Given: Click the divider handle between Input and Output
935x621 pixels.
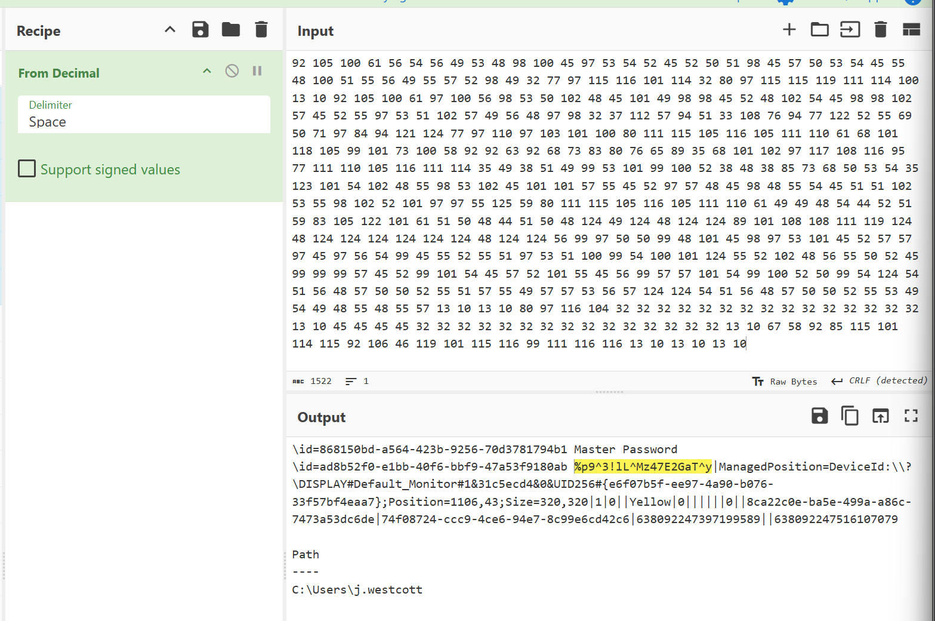Looking at the screenshot, I should click(609, 392).
